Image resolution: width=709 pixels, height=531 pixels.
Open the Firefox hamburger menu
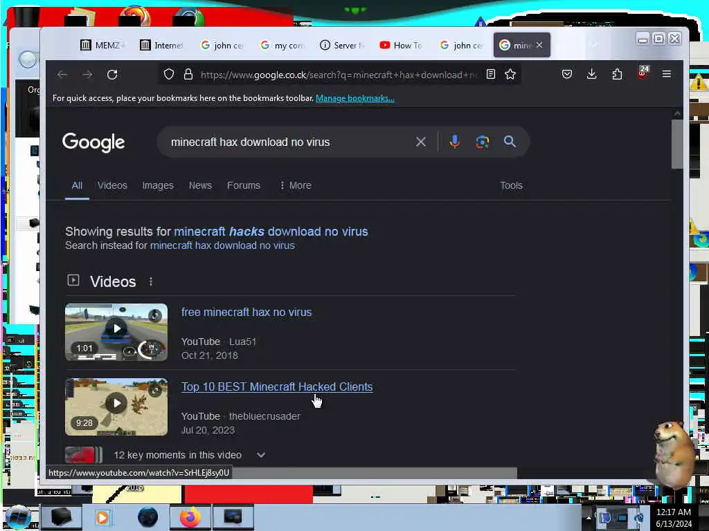point(667,74)
